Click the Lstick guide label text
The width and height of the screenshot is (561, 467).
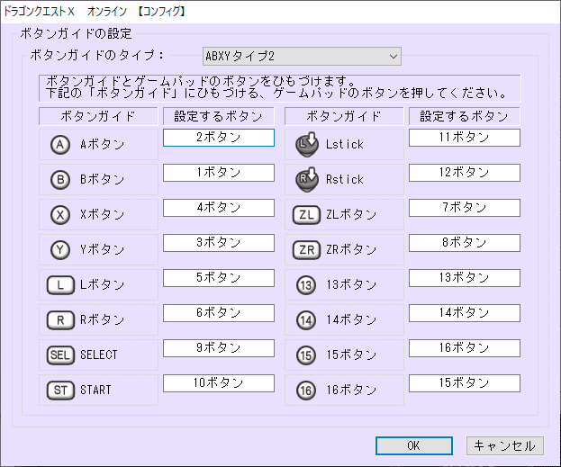[x=345, y=145]
